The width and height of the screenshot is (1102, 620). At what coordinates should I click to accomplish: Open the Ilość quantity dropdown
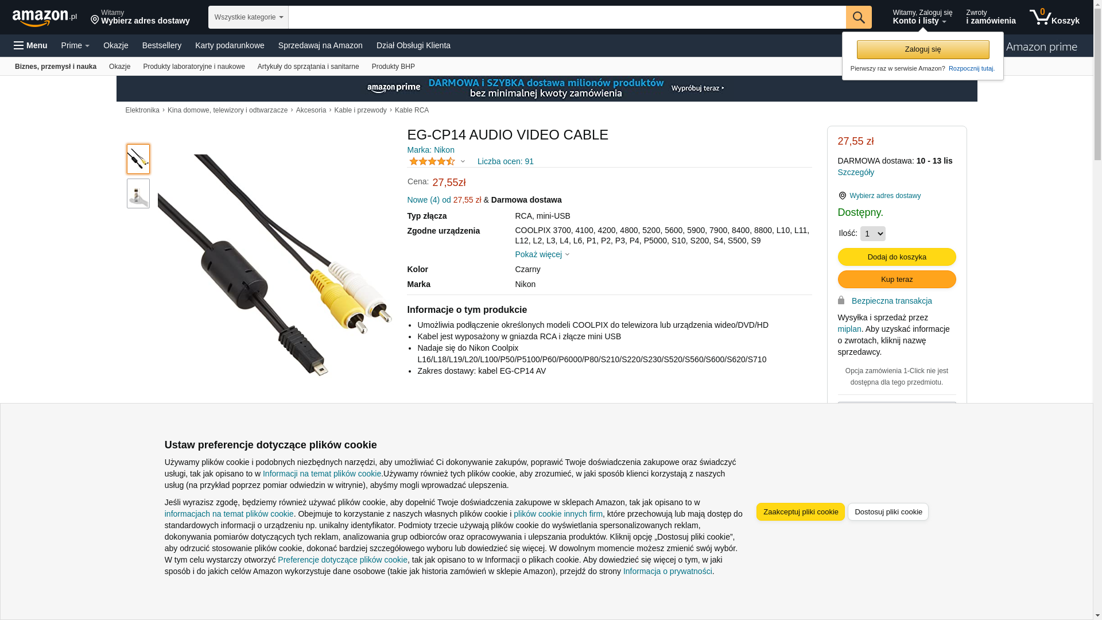873,234
